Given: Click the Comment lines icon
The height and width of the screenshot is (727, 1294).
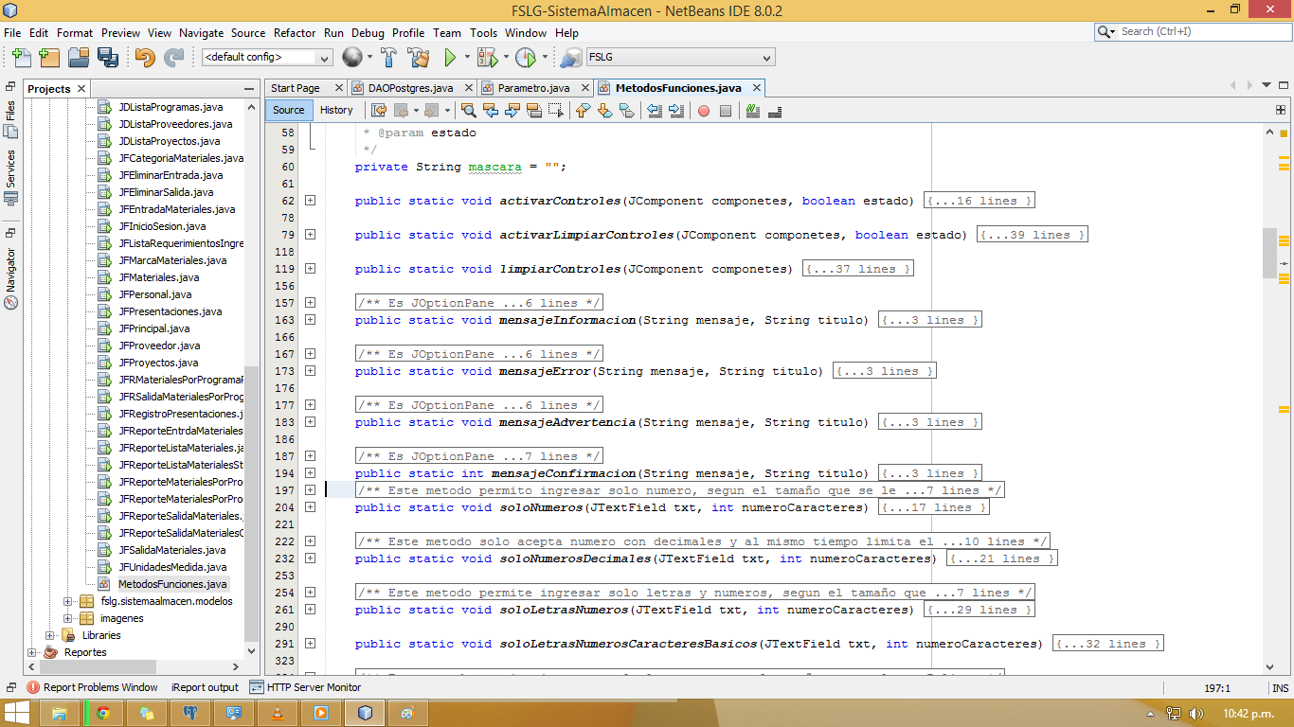Looking at the screenshot, I should tap(753, 110).
